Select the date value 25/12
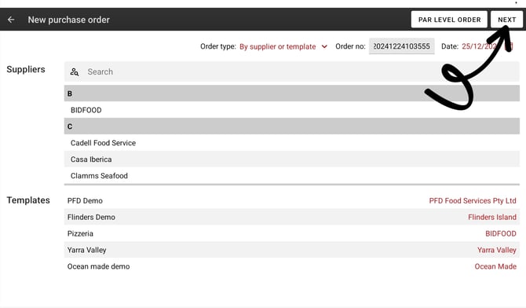The height and width of the screenshot is (308, 526). (x=479, y=46)
